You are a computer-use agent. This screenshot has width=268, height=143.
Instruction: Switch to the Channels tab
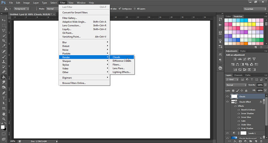[238, 75]
